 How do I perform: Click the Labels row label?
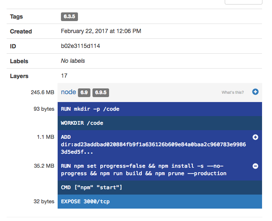19,61
